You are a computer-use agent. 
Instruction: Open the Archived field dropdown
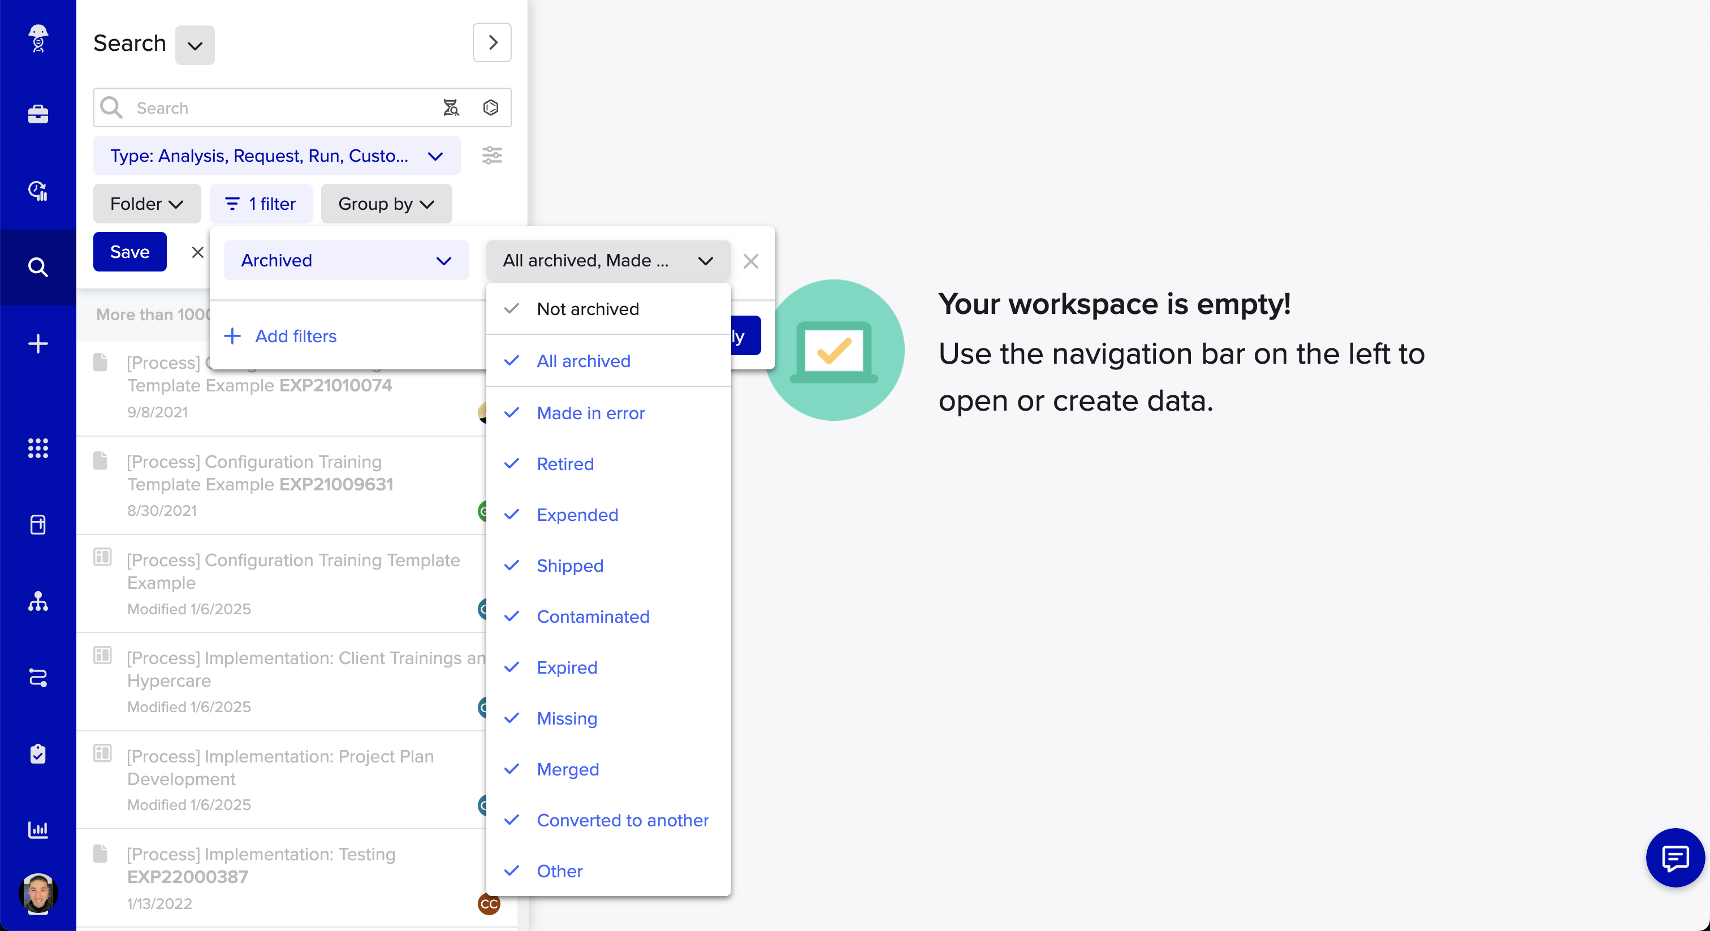pos(346,260)
